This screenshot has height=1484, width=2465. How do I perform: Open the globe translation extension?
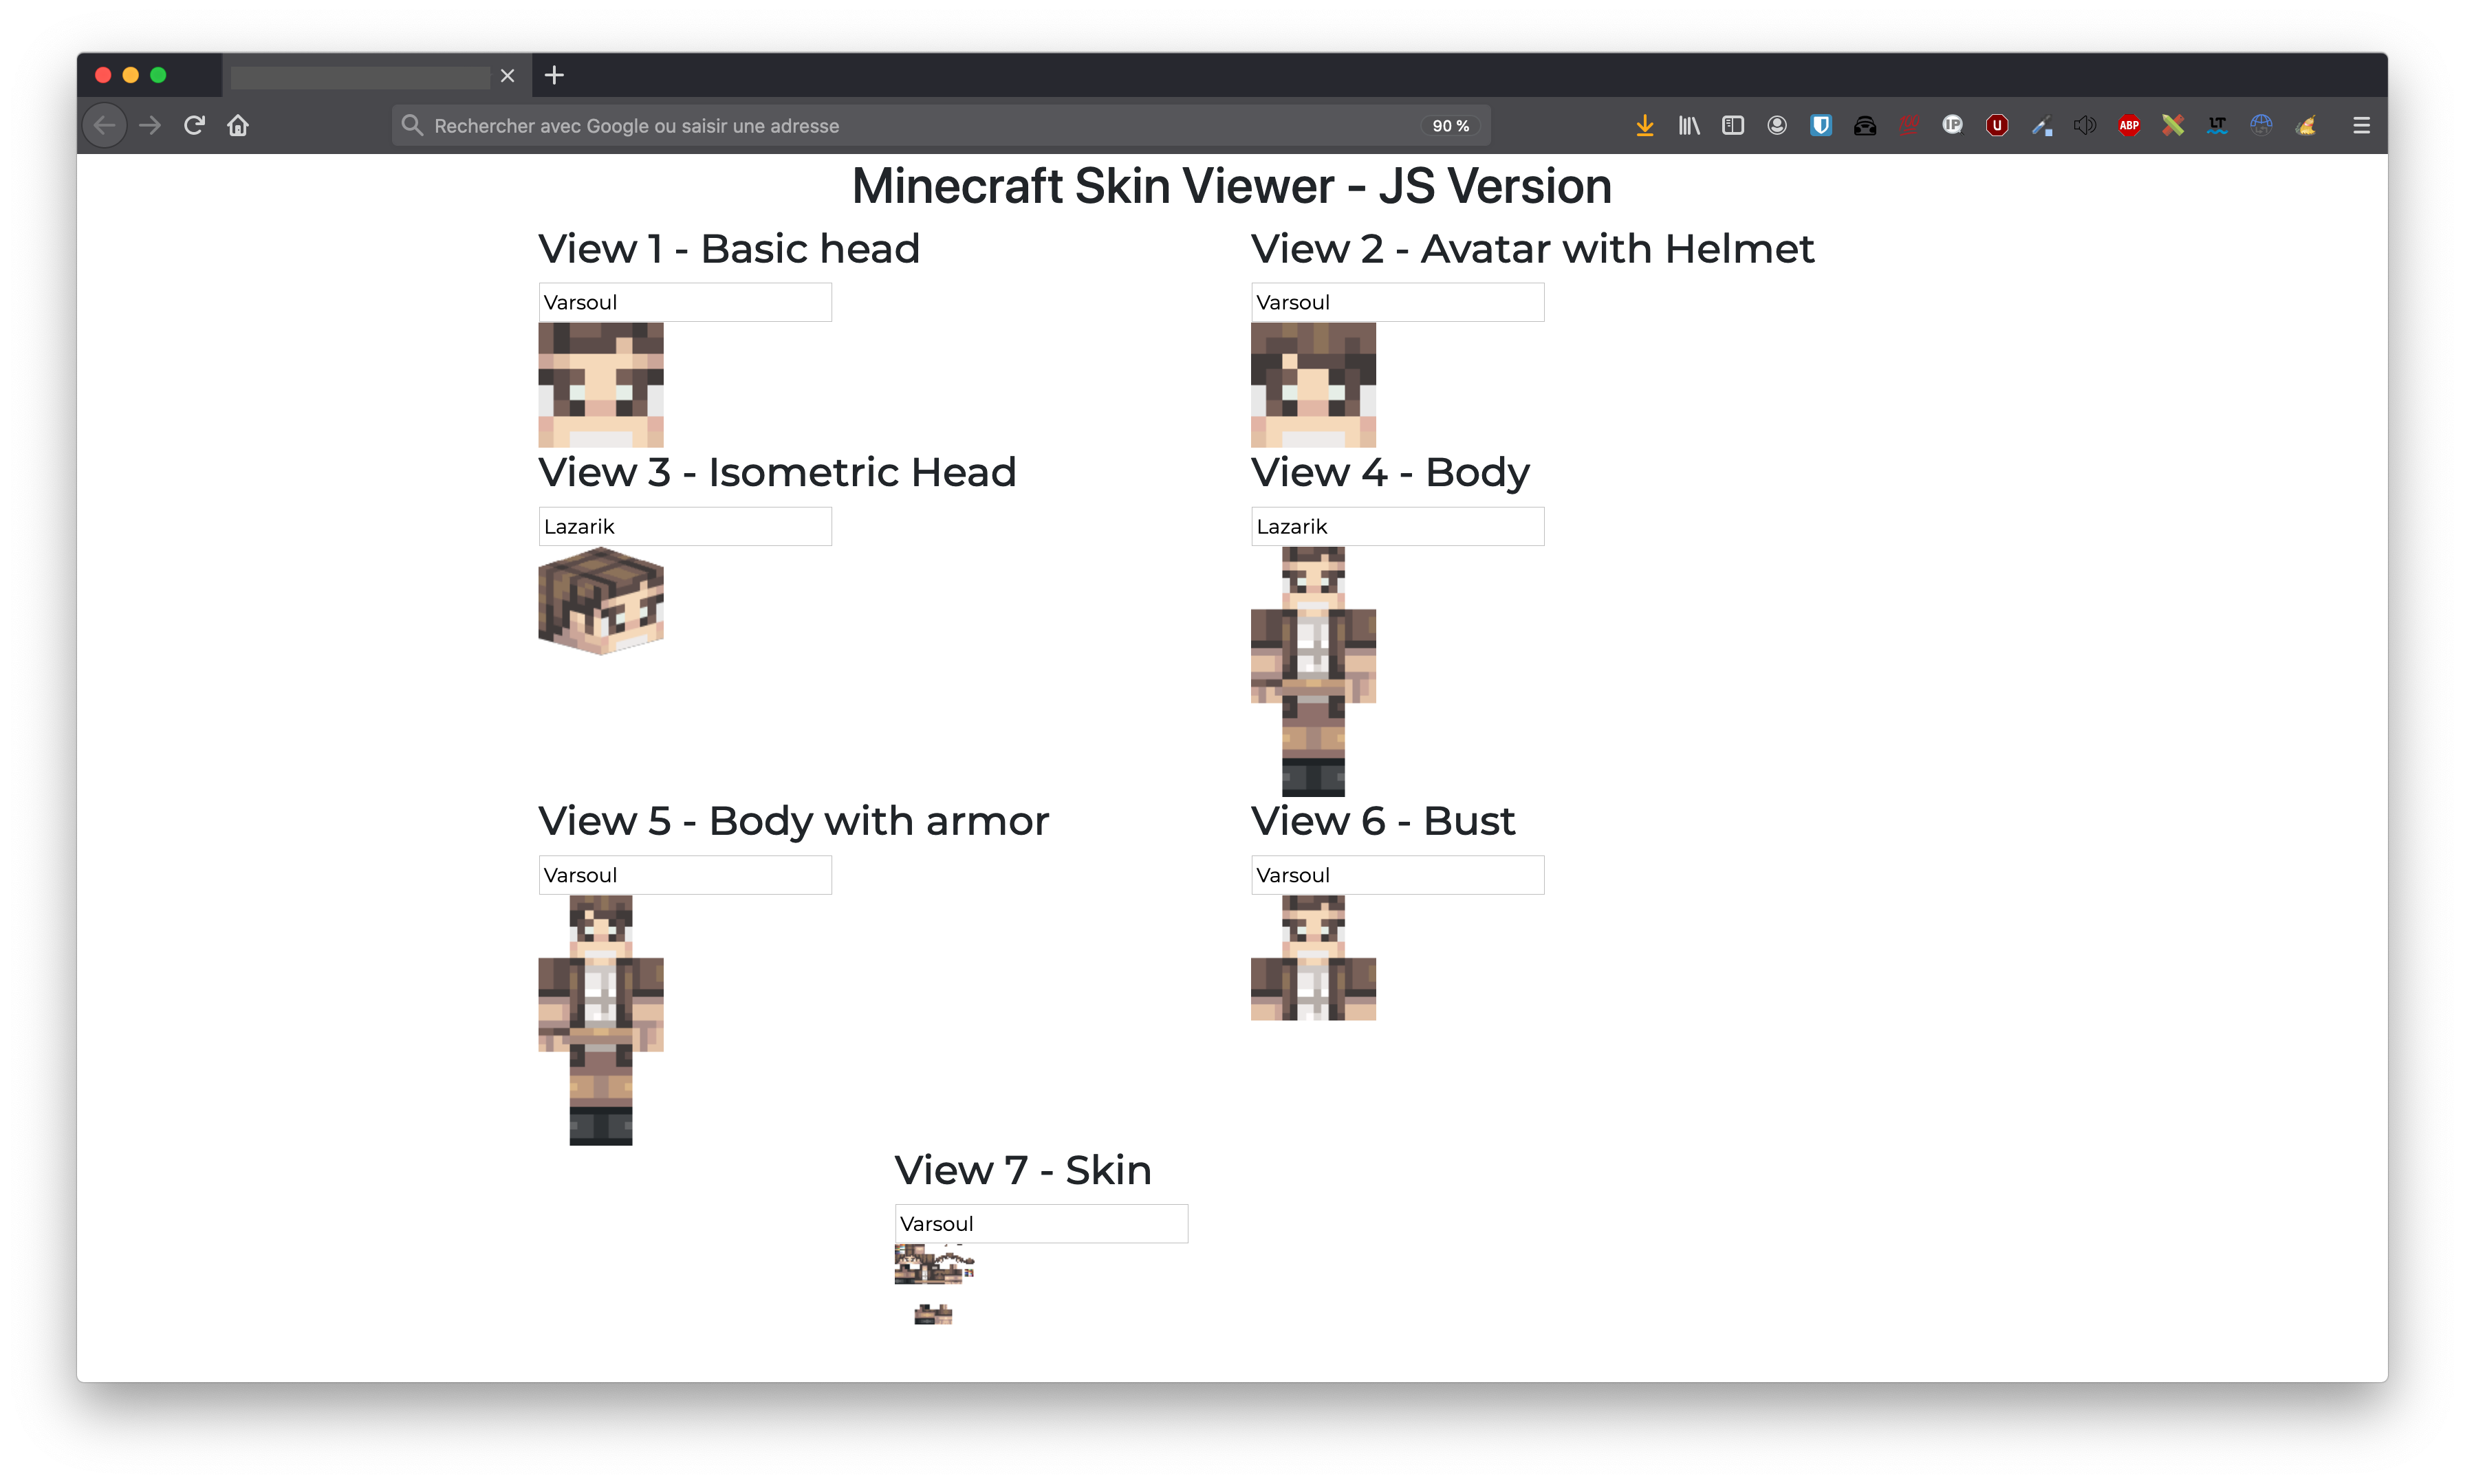click(x=2260, y=125)
